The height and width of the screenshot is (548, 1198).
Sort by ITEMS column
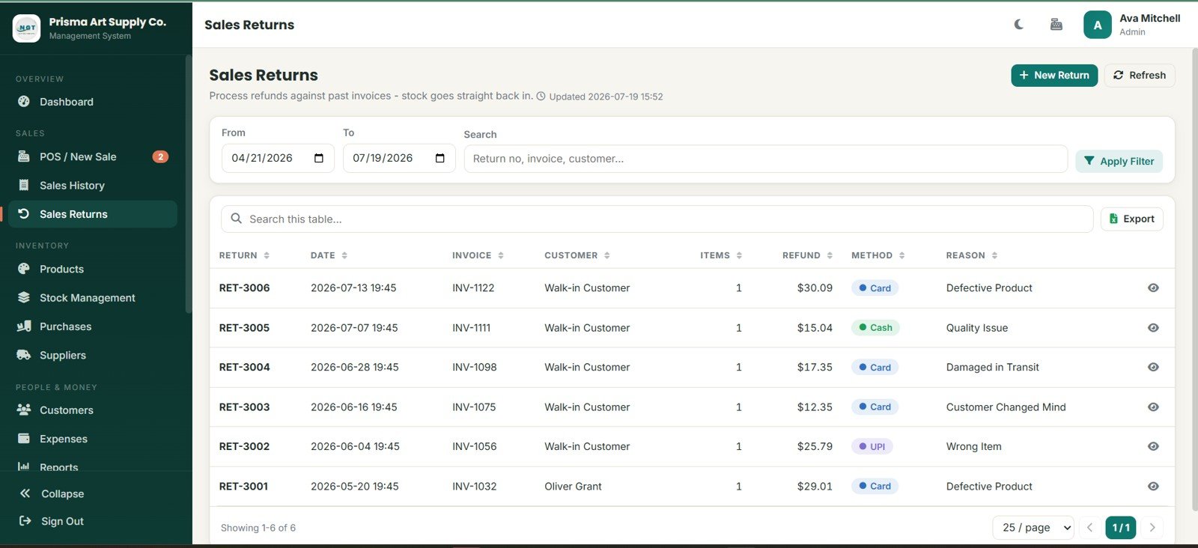[721, 255]
